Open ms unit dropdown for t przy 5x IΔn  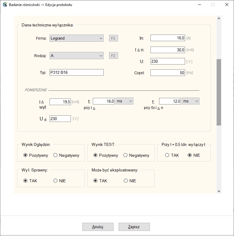click(191, 101)
